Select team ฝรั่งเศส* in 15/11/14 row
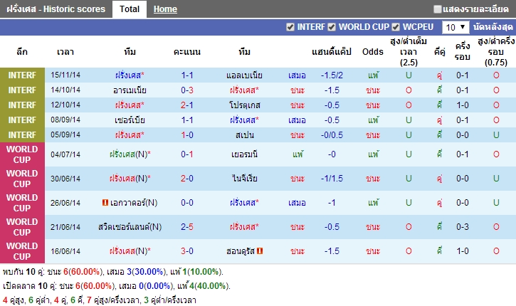 click(x=130, y=75)
